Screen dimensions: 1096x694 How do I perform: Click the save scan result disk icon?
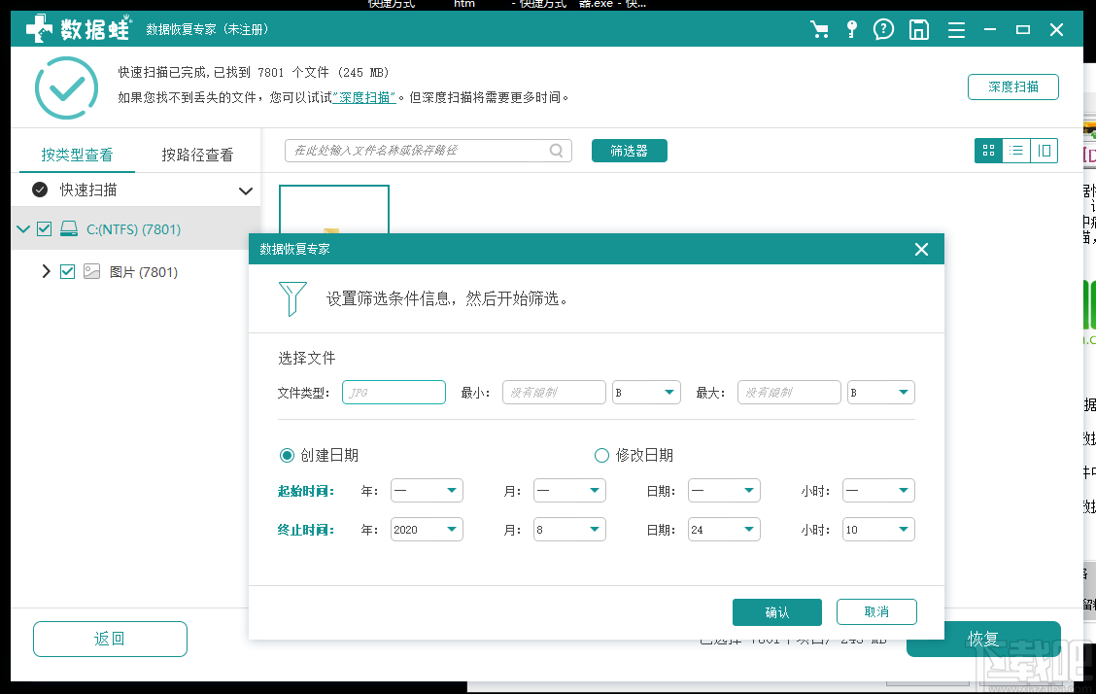918,29
